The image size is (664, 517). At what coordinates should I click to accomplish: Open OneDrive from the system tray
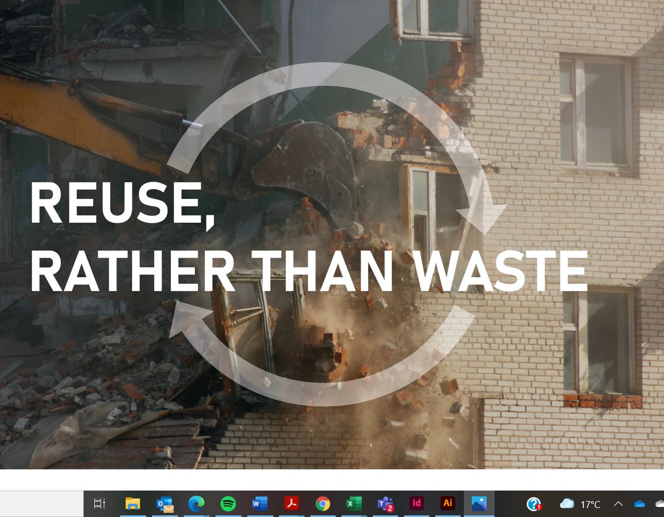[x=640, y=504]
